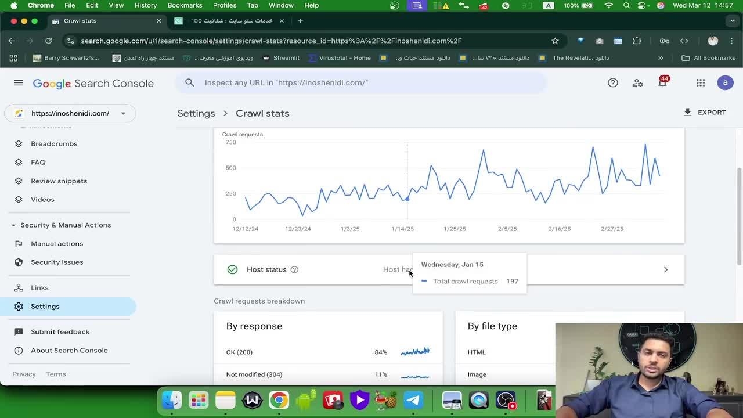Open the Search Console main menu hamburger
The height and width of the screenshot is (418, 743).
pyautogui.click(x=19, y=83)
